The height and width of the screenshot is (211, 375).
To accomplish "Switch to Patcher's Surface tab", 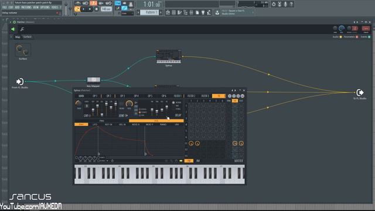I will click(28, 37).
